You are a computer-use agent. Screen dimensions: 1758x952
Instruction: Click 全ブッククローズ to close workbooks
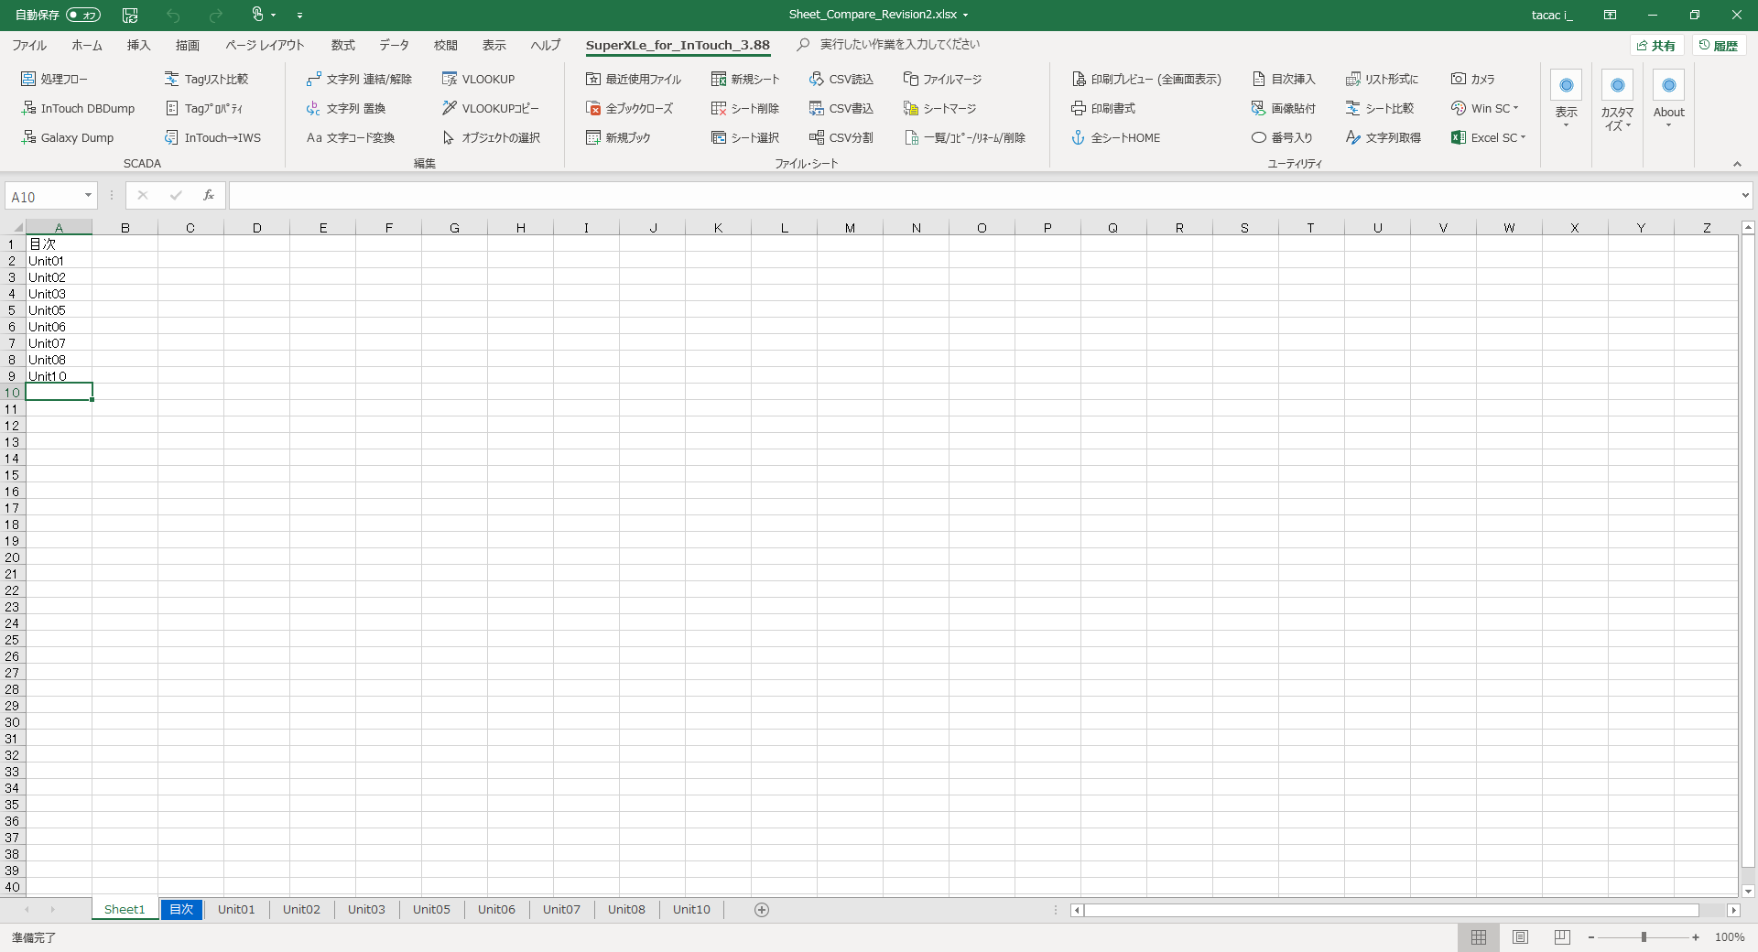[629, 108]
